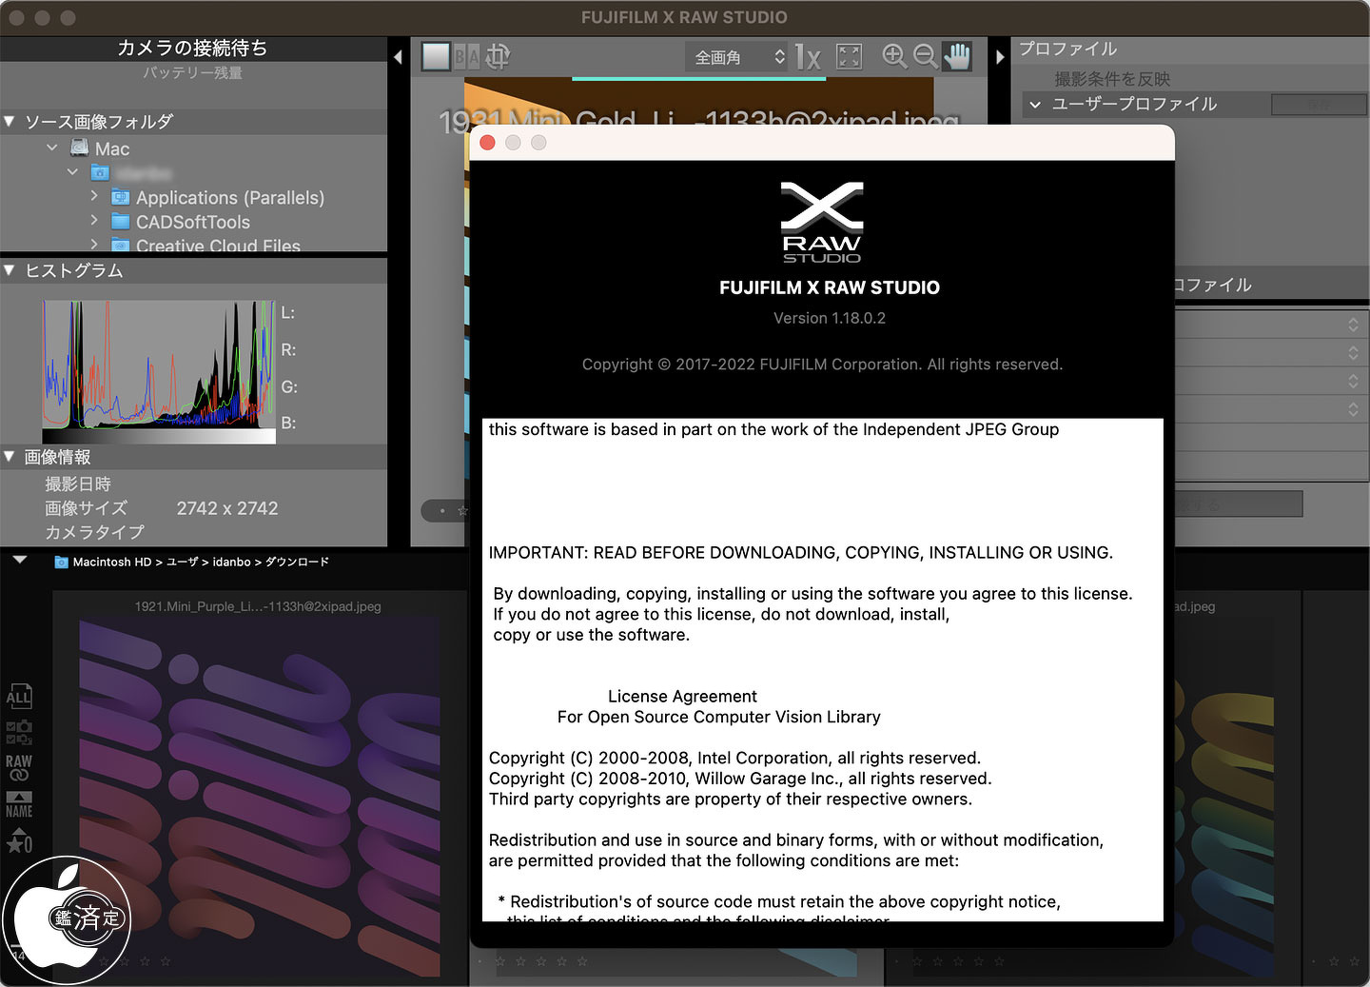Toggle the RAW linked filter
Viewport: 1370px width, 987px height.
pyautogui.click(x=19, y=768)
